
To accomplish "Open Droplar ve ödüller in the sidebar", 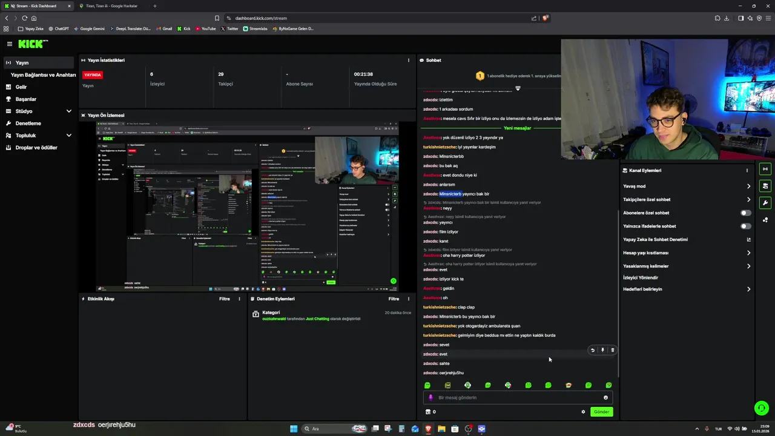I will pyautogui.click(x=36, y=148).
